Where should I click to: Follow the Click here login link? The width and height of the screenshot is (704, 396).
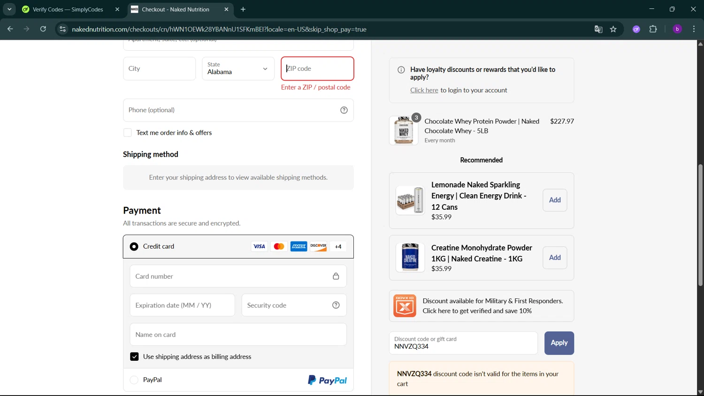click(x=424, y=90)
